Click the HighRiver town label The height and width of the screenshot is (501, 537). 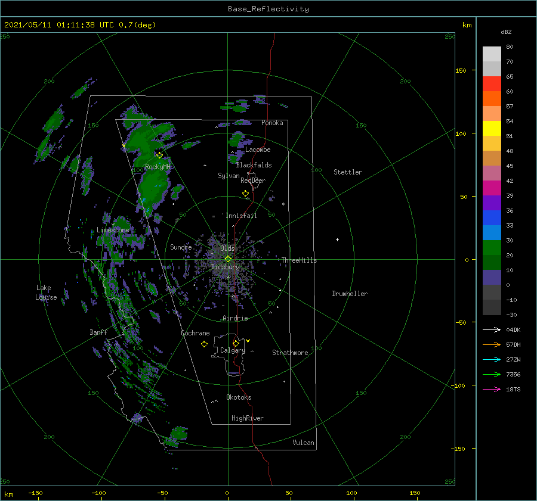248,418
